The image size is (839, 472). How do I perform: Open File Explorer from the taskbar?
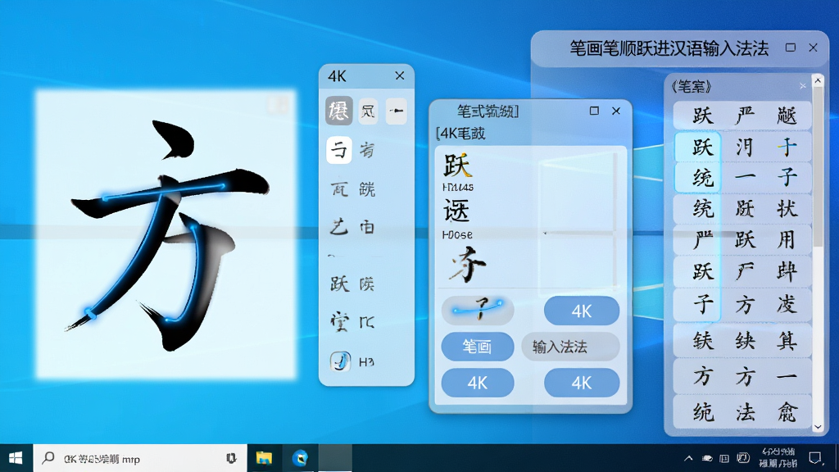coord(264,458)
